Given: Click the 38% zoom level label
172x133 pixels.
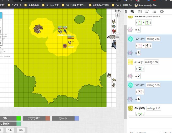Looking at the screenshot, I should pos(117,11).
